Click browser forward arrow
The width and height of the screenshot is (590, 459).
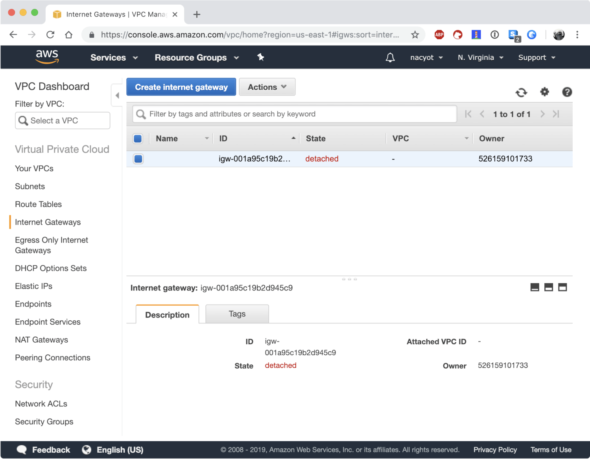(32, 35)
